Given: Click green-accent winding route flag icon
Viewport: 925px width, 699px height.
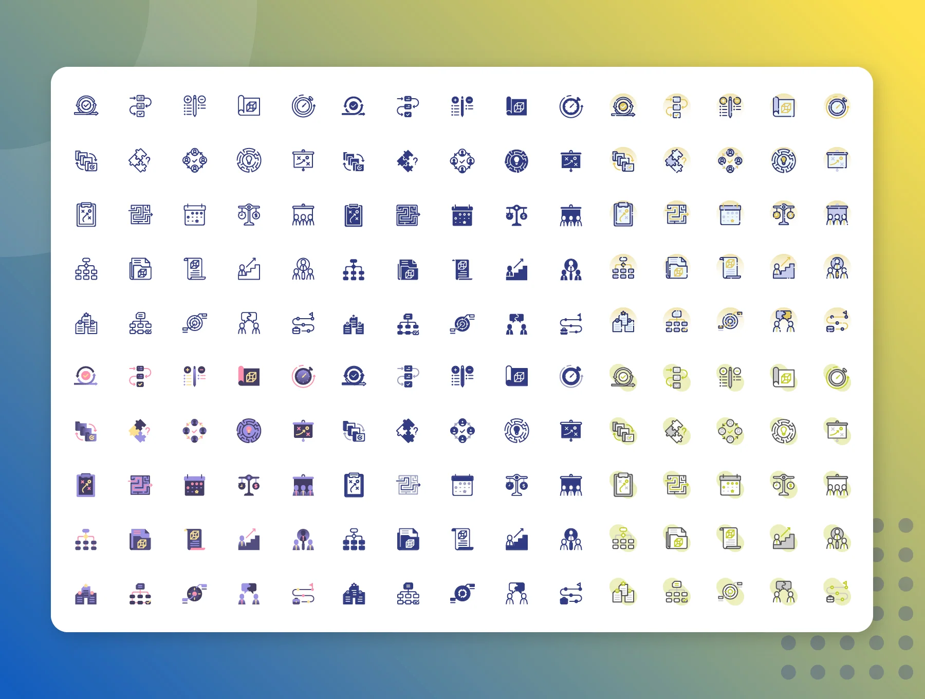Looking at the screenshot, I should coord(838,593).
